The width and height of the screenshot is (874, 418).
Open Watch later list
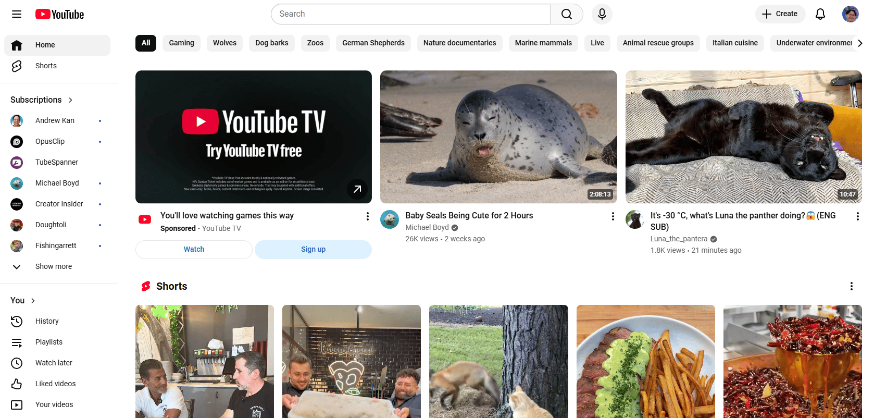[x=54, y=363]
